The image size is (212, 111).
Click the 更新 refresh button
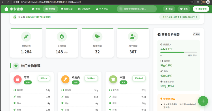(x=196, y=34)
